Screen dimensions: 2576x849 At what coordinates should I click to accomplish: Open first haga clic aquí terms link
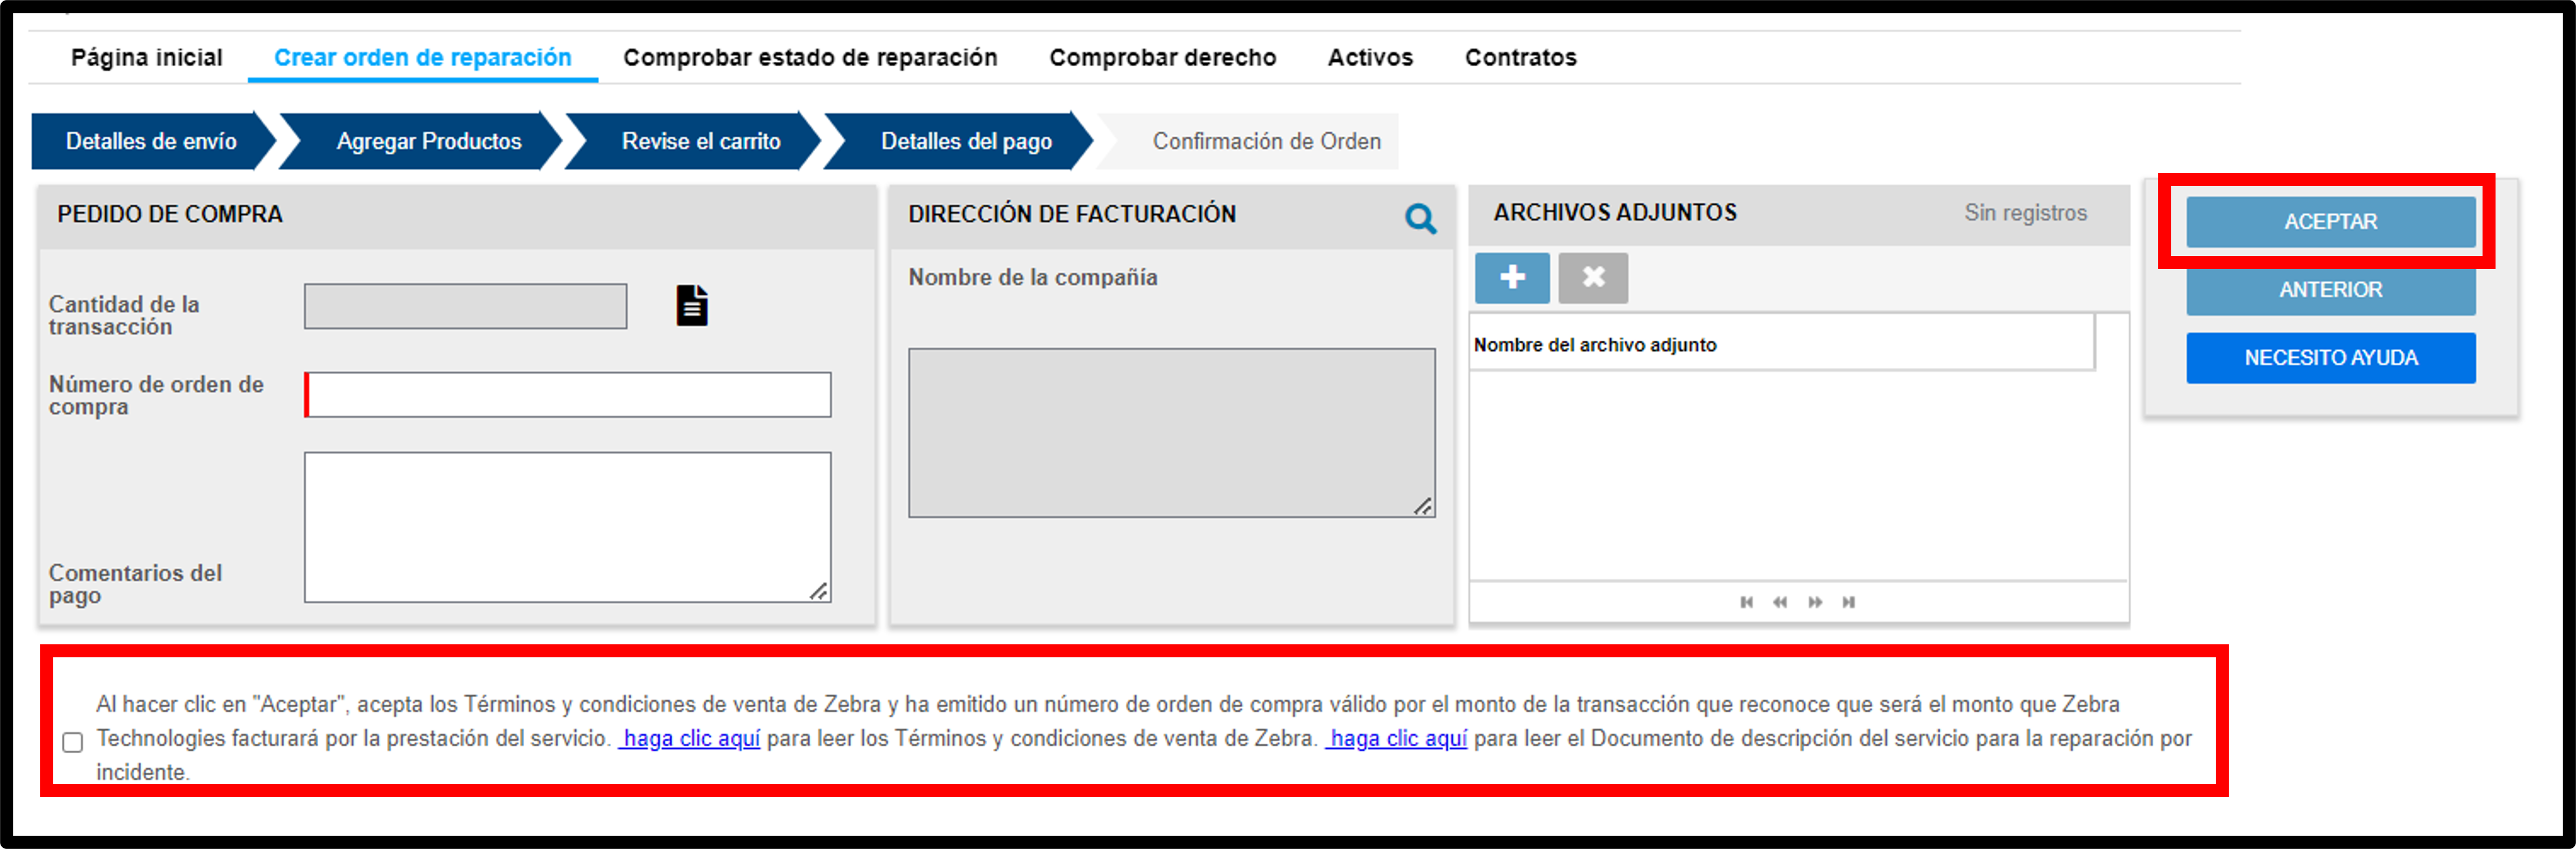click(690, 738)
